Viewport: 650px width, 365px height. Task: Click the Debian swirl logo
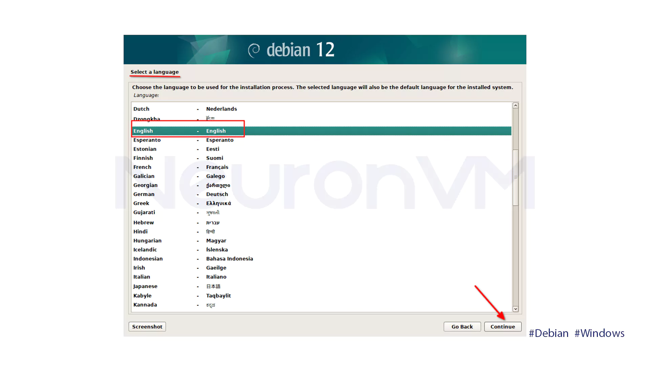point(254,50)
